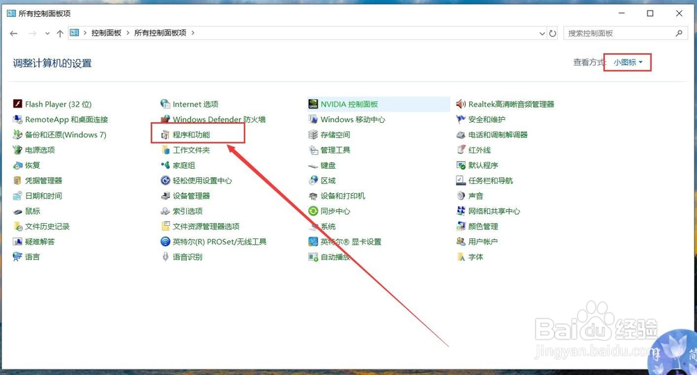
Task: Click the 搜索控制面板 search field
Action: pos(625,33)
